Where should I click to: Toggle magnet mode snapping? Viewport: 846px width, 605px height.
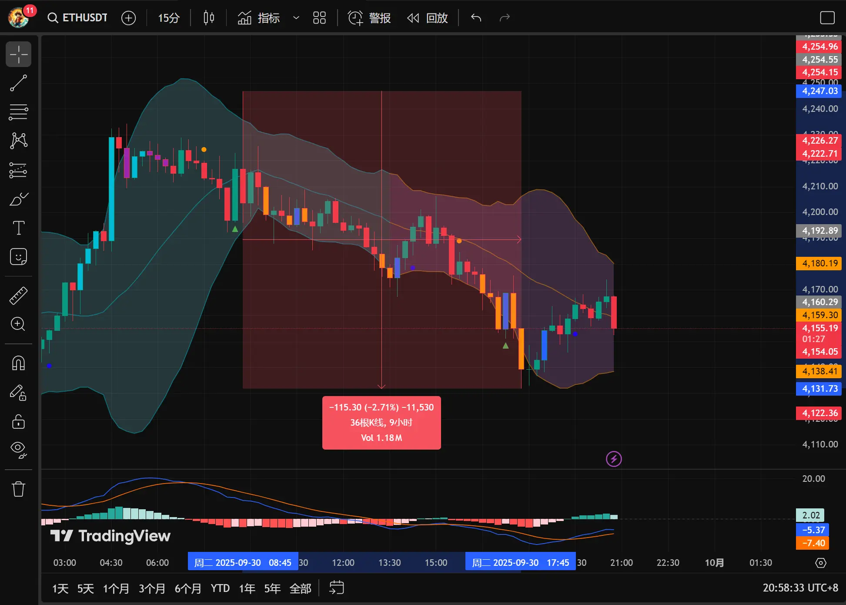(x=18, y=363)
